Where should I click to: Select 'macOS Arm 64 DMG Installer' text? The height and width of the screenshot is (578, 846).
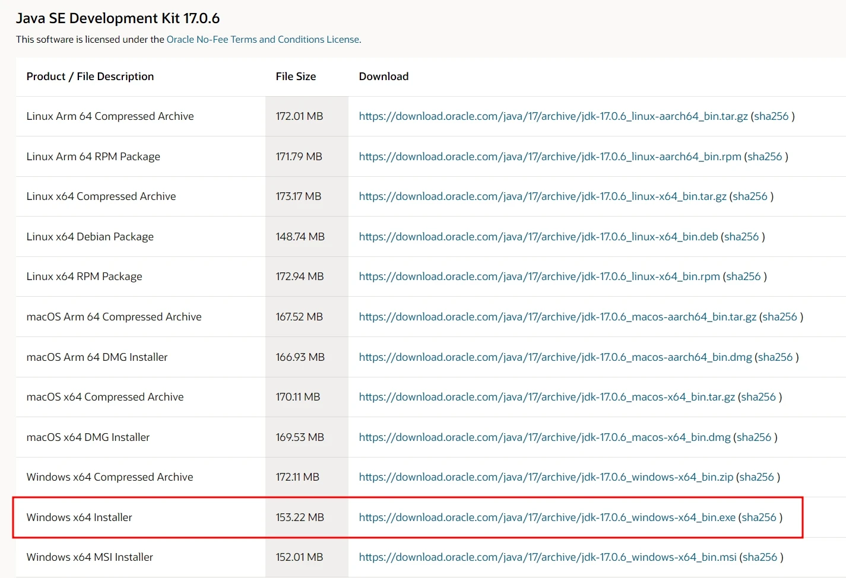point(97,357)
